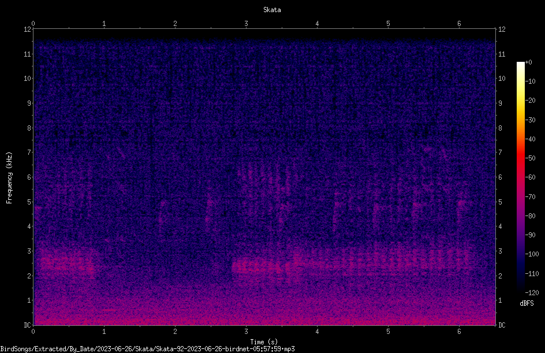Click the "12" tick on the left frequency axis
The image size is (545, 353).
(27, 29)
